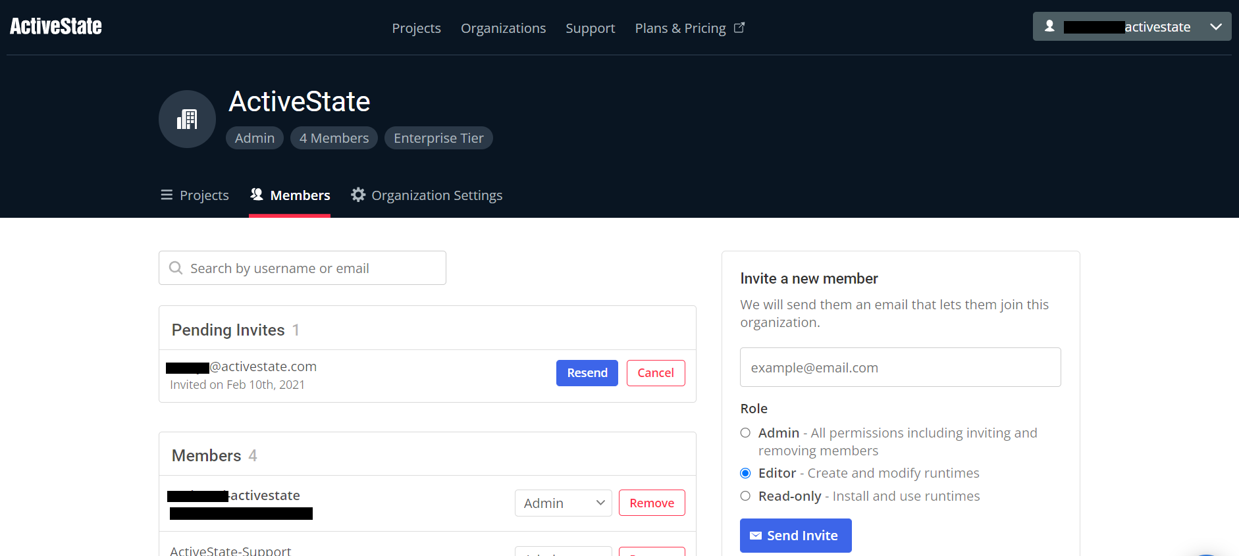Screen dimensions: 1239x556
Task: Click the 'Invite a new member' heading
Action: pyautogui.click(x=809, y=278)
